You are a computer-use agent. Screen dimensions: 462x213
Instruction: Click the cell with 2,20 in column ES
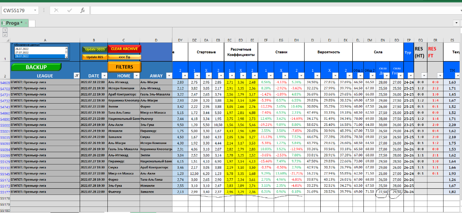tap(452, 125)
